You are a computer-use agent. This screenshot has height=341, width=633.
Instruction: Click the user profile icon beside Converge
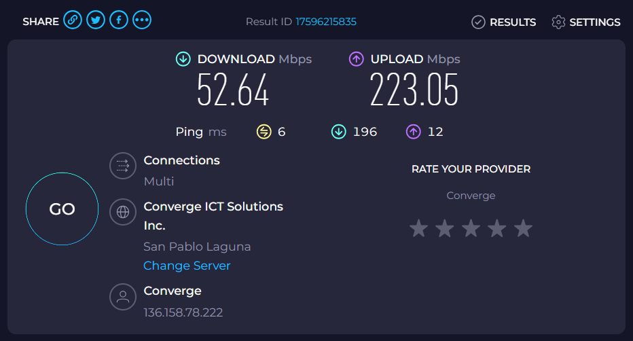123,297
